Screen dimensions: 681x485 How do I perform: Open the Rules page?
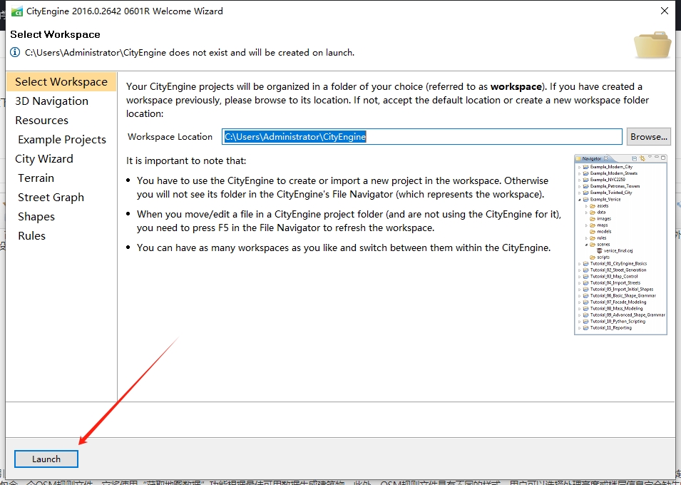pyautogui.click(x=31, y=235)
